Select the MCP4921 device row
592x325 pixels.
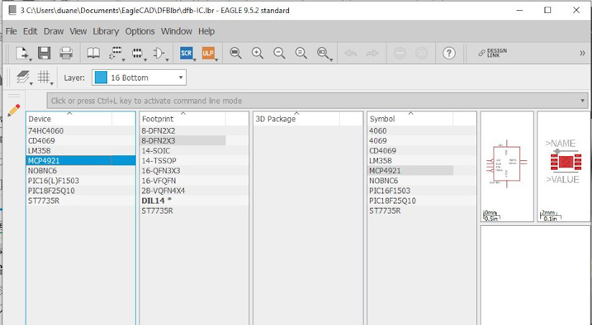click(80, 160)
